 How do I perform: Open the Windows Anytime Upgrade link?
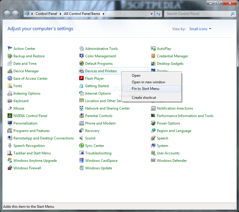(35, 161)
